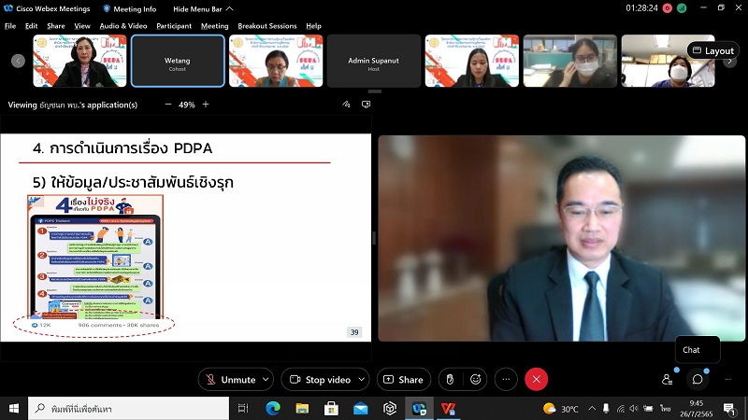Click the annotate icon above shared content

coord(347,105)
